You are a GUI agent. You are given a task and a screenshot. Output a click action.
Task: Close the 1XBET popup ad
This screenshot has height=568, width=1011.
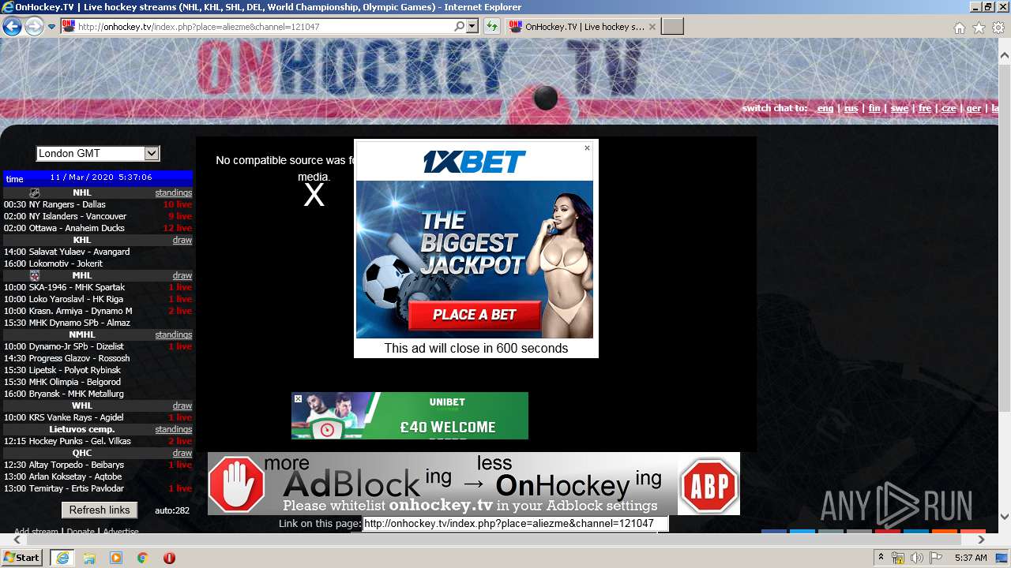tap(587, 148)
